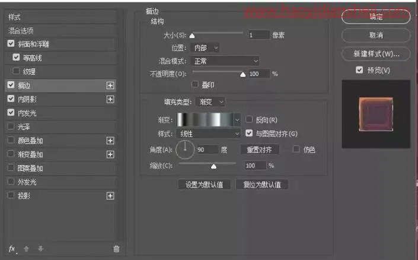
Task: Enable the 仿色 checkbox
Action: (x=296, y=148)
